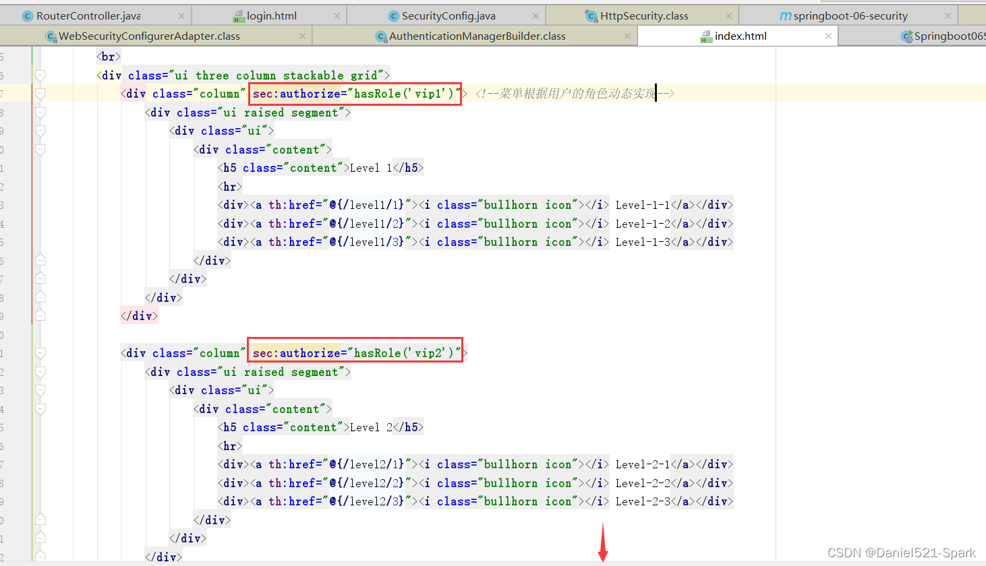Click the AuthenticationManagerBuilder.class file icon
The image size is (986, 566).
(382, 36)
